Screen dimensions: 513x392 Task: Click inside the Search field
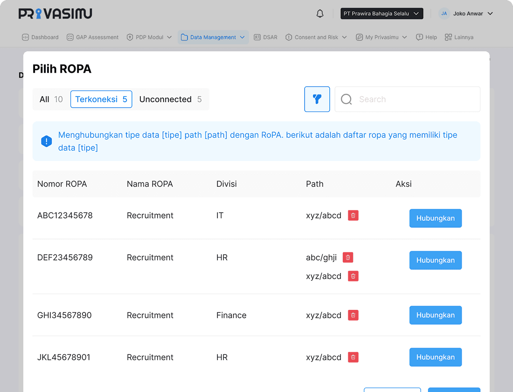pos(407,99)
